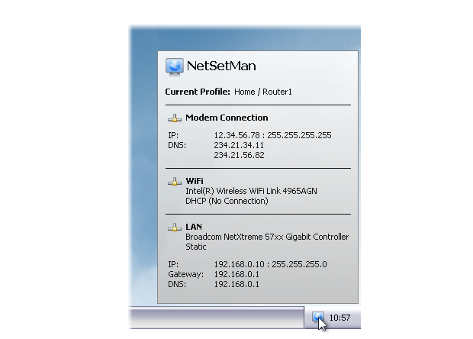Click the Modem Connection network icon
Image resolution: width=473 pixels, height=339 pixels.
175,118
